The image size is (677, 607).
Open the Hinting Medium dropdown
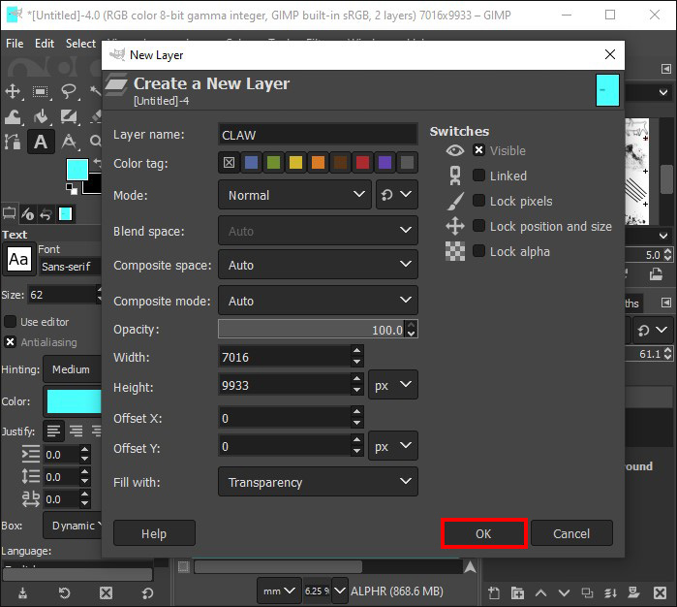point(73,369)
